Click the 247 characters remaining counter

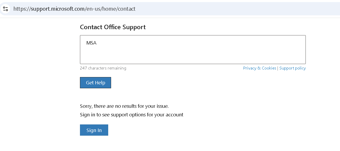point(103,68)
